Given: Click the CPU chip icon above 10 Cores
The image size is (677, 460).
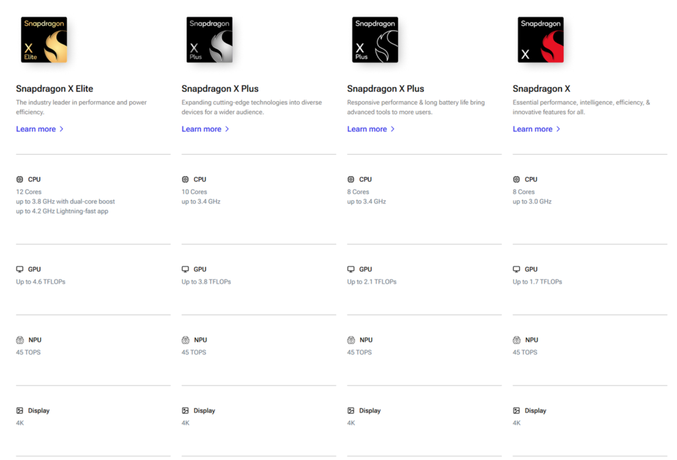Looking at the screenshot, I should 185,179.
